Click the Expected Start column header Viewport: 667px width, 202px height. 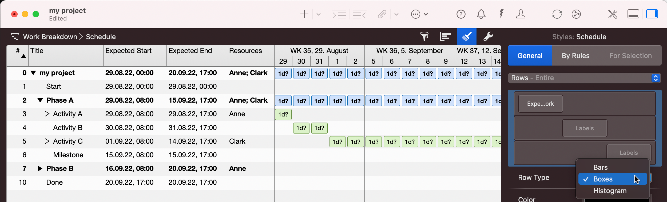(128, 51)
